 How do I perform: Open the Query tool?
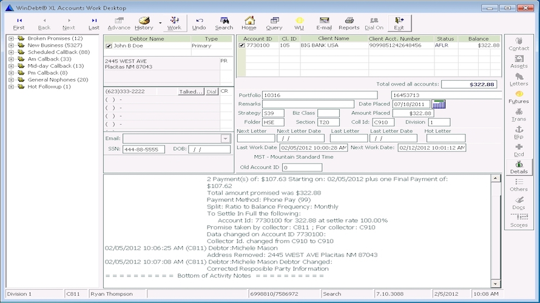pos(274,24)
